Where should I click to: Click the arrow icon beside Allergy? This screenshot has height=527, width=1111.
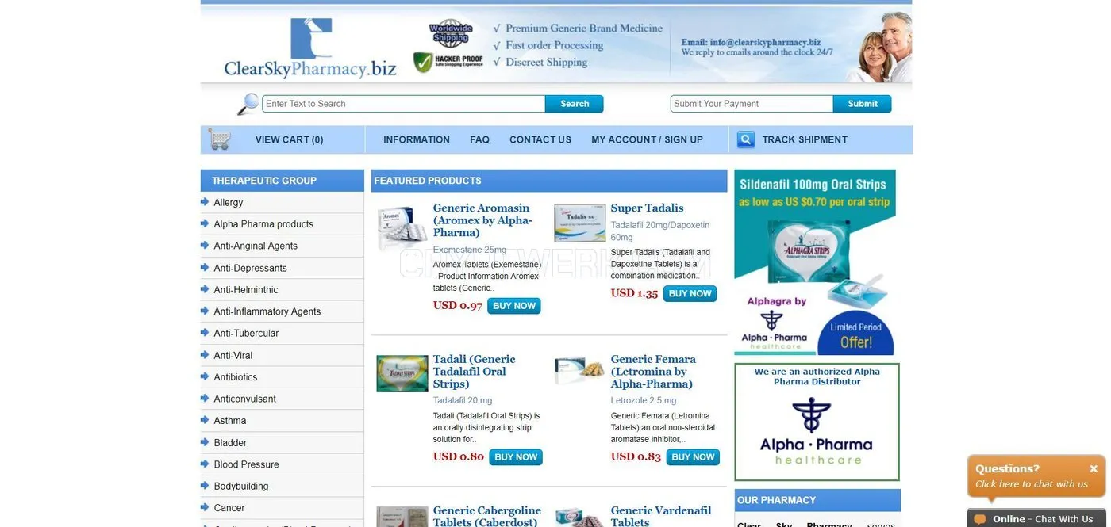tap(206, 202)
